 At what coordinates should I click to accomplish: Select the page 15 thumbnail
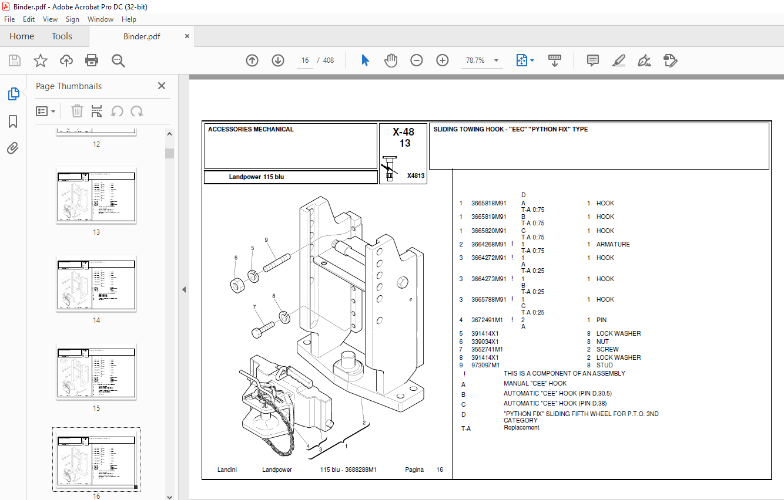(x=96, y=371)
